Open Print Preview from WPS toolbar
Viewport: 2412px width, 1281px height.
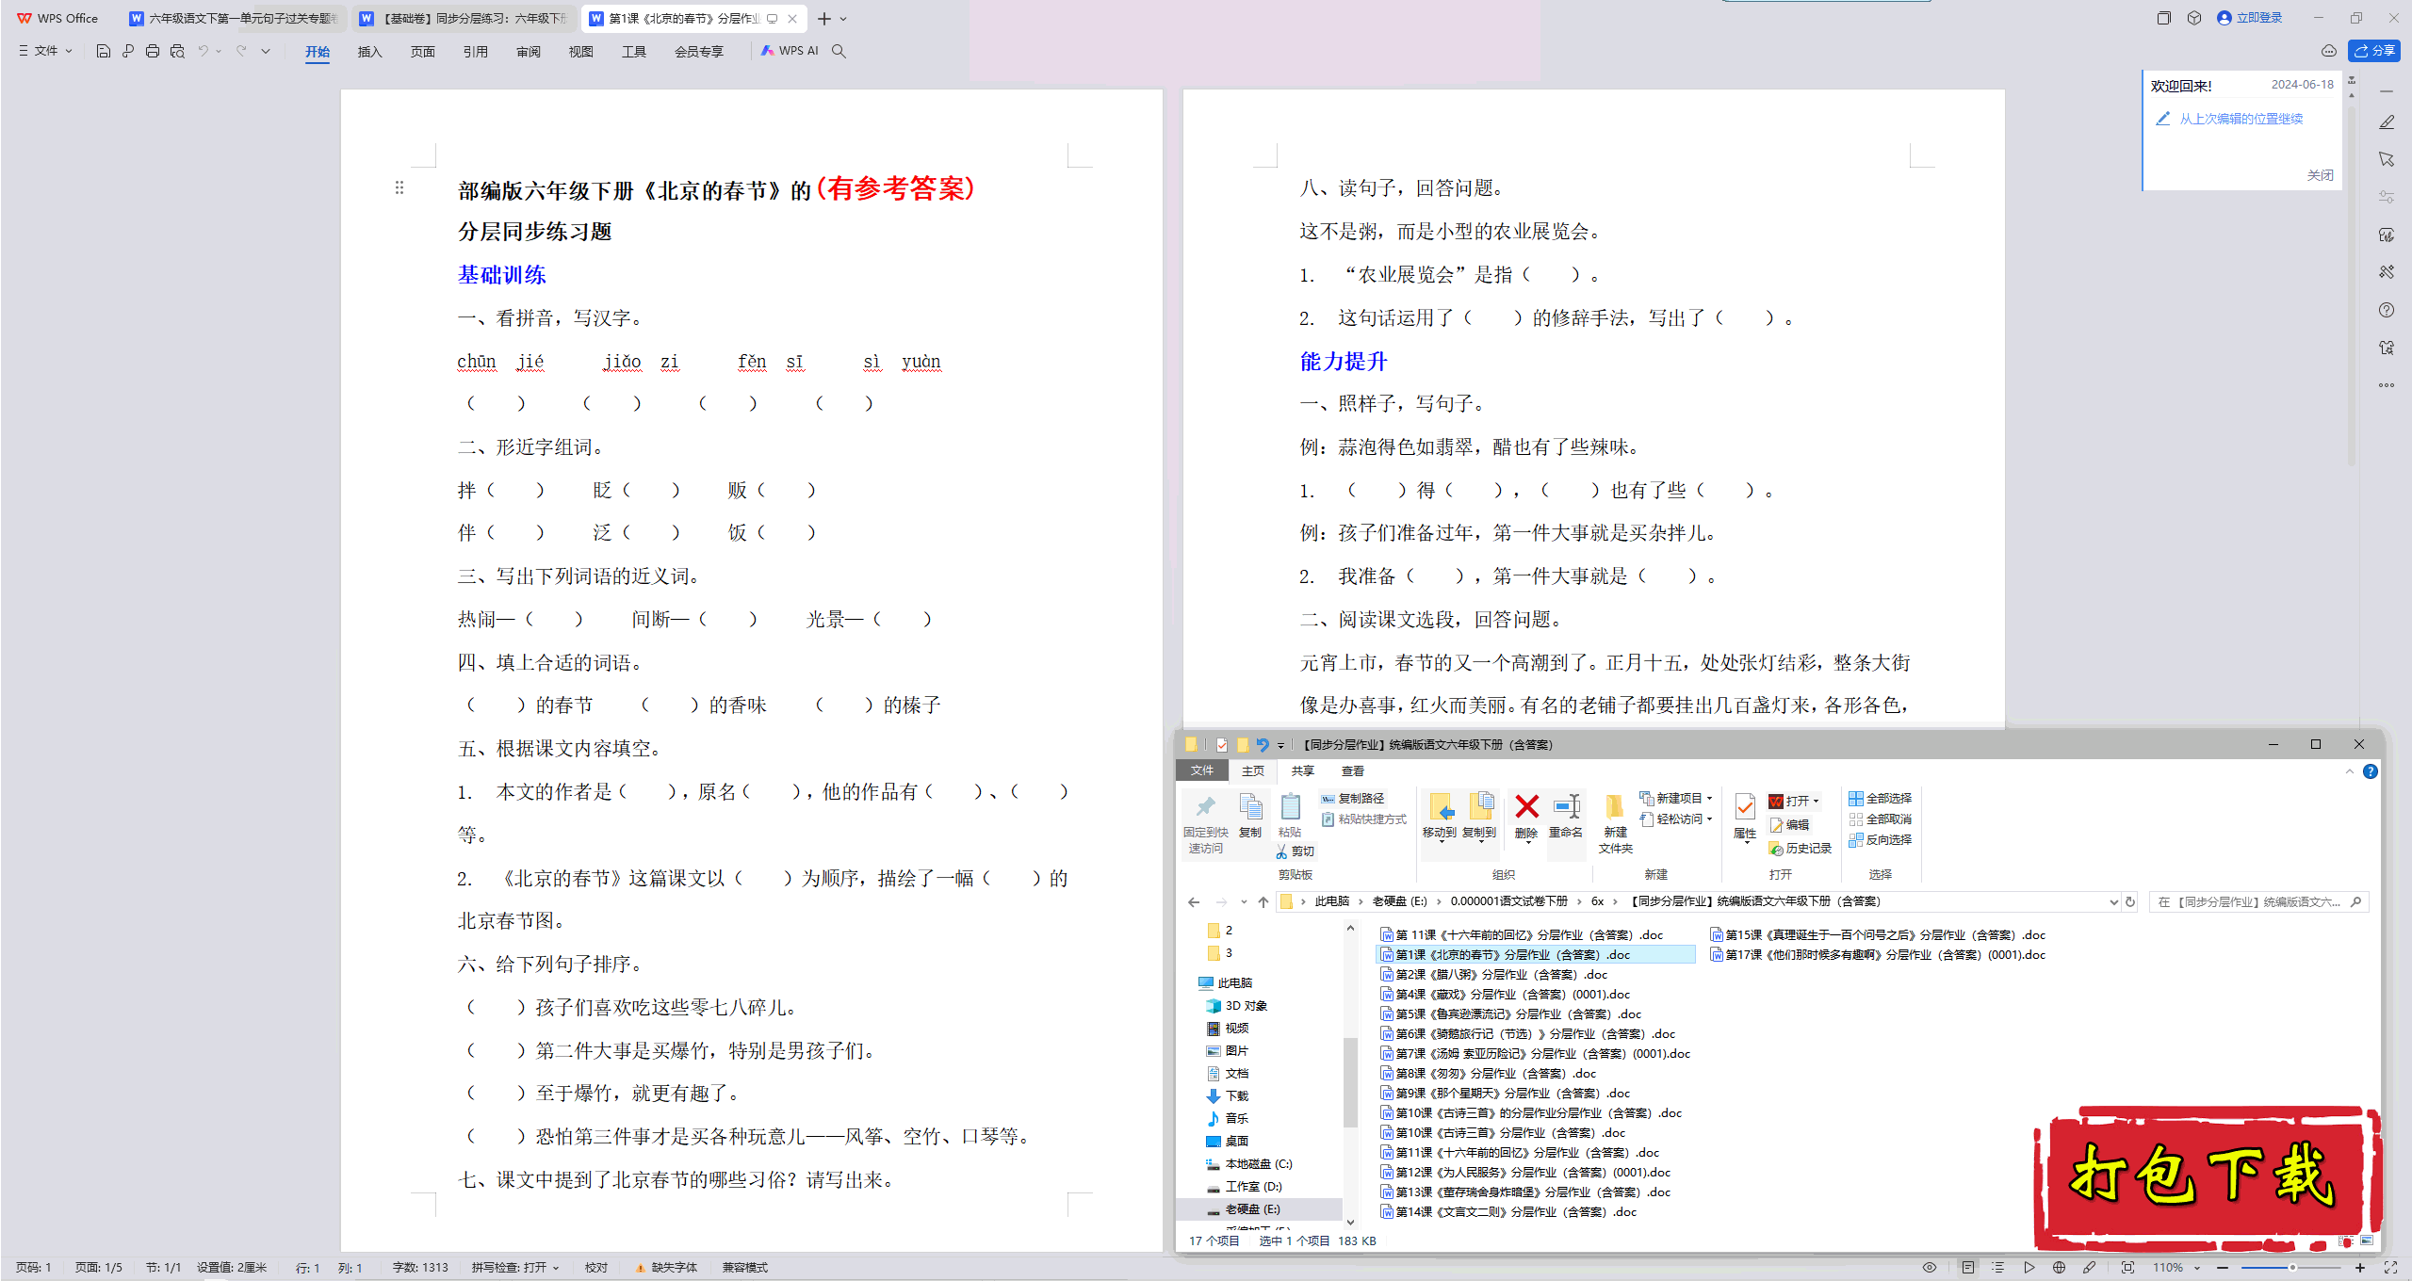pos(177,51)
